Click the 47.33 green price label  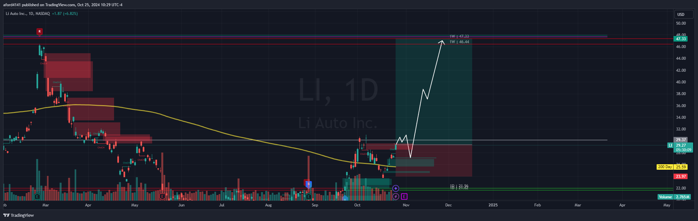click(681, 39)
